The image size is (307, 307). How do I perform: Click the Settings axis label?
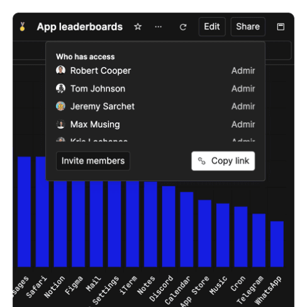pyautogui.click(x=106, y=290)
